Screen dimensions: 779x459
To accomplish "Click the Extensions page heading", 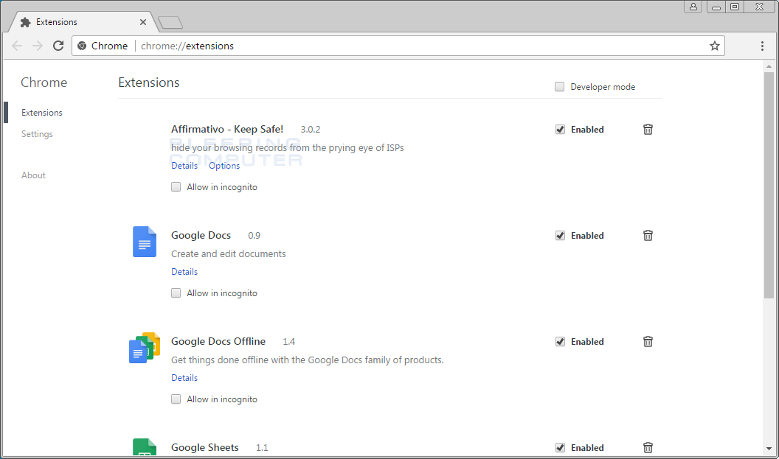I will pos(148,83).
